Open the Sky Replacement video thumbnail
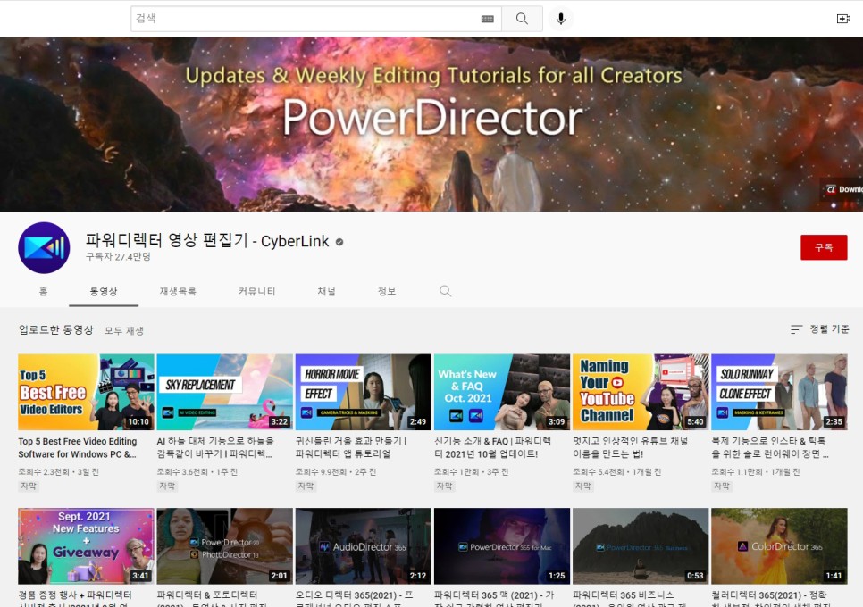Image resolution: width=863 pixels, height=607 pixels. tap(224, 392)
